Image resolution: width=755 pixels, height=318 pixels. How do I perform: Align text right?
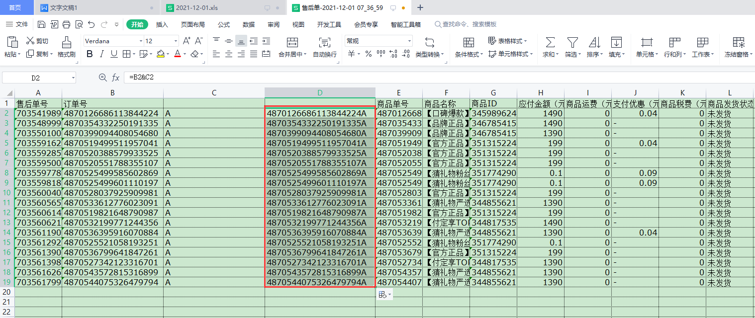click(x=241, y=54)
